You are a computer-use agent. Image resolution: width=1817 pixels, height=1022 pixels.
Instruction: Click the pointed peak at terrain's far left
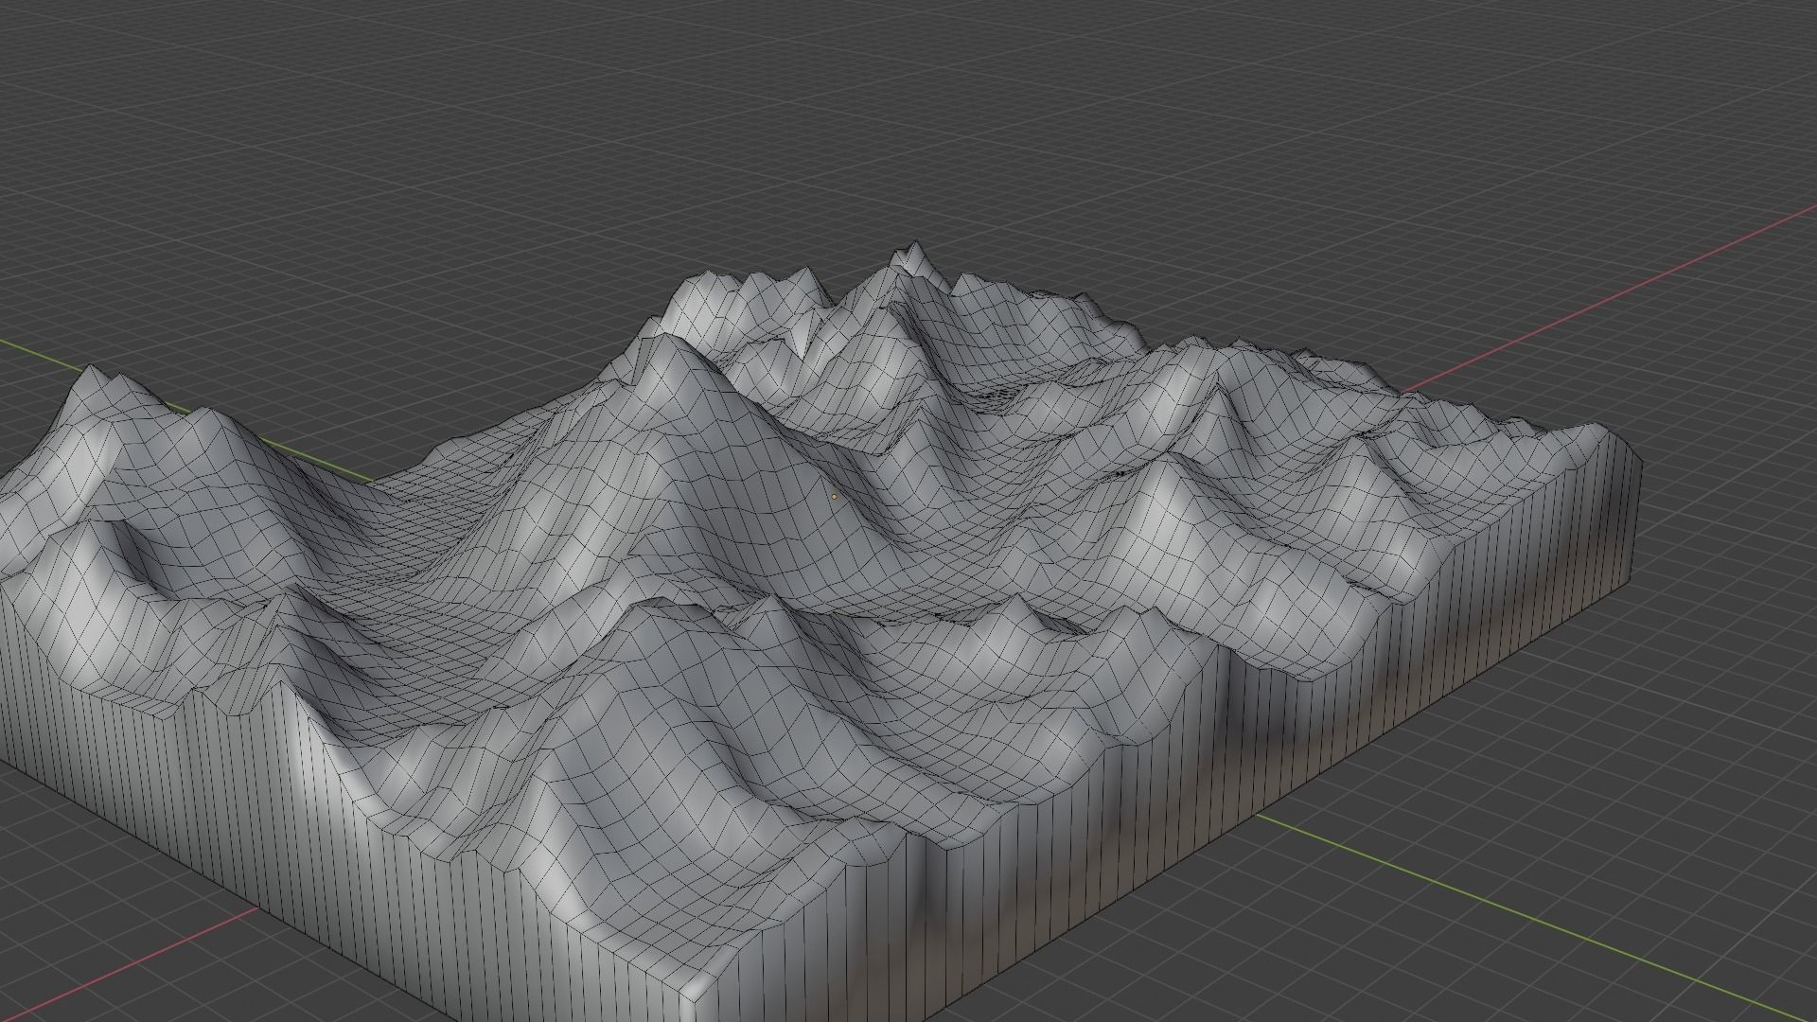coord(91,369)
